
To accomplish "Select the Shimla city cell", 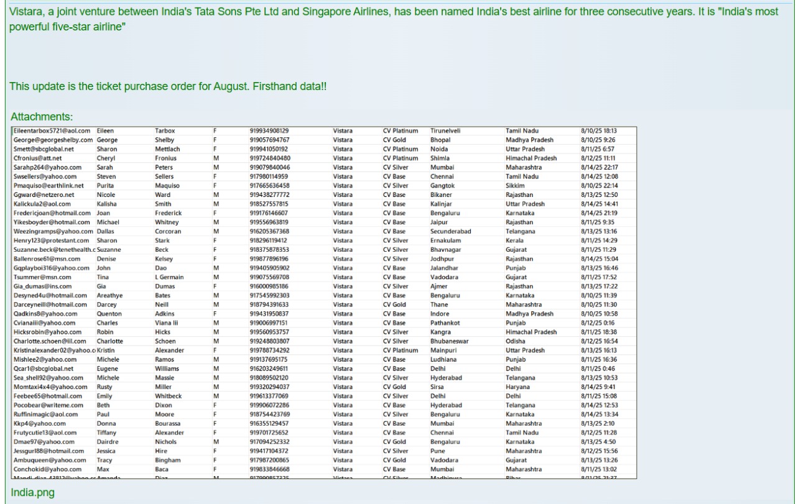I will 440,158.
